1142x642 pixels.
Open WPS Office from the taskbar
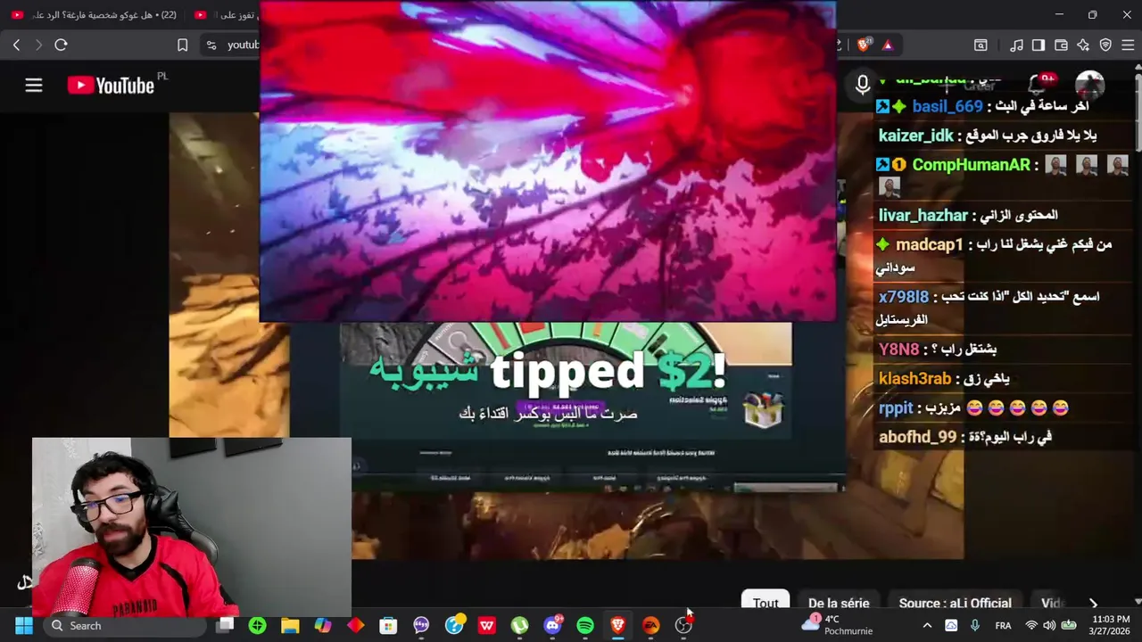coord(486,625)
